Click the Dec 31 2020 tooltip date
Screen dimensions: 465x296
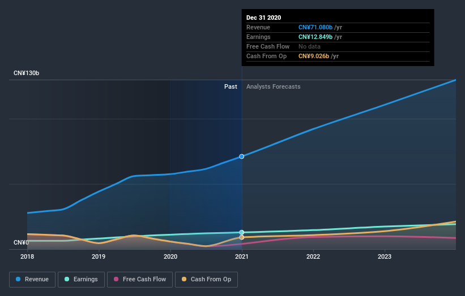263,18
